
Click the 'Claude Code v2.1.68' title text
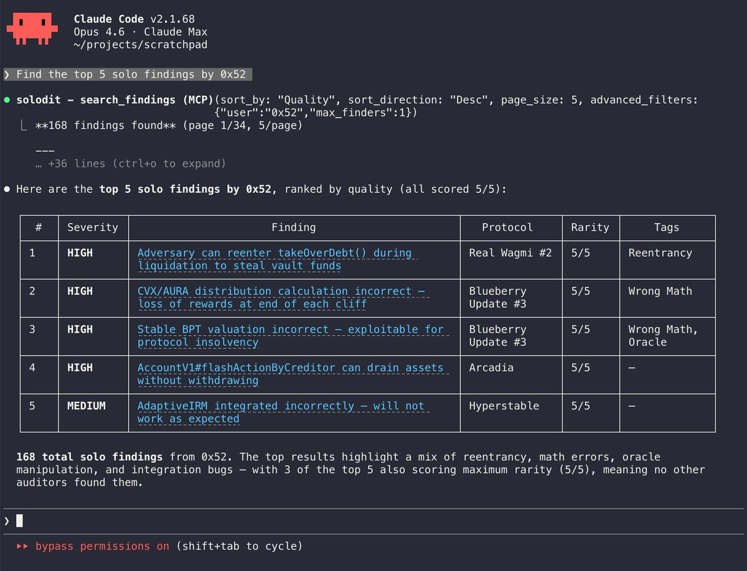134,20
